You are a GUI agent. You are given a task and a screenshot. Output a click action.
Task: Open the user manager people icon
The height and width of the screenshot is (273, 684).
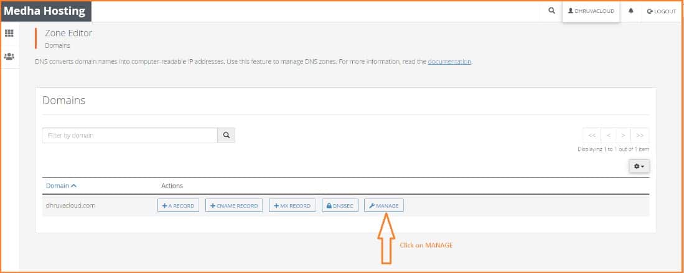[9, 56]
